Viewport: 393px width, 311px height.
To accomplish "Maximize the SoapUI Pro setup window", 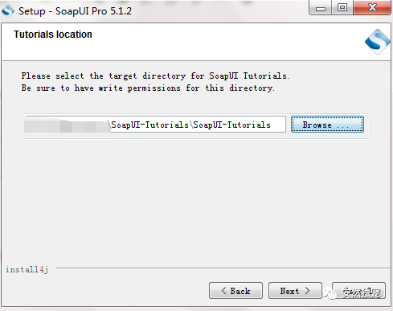I will click(342, 8).
